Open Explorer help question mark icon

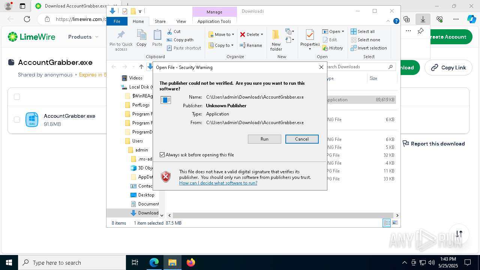(396, 21)
